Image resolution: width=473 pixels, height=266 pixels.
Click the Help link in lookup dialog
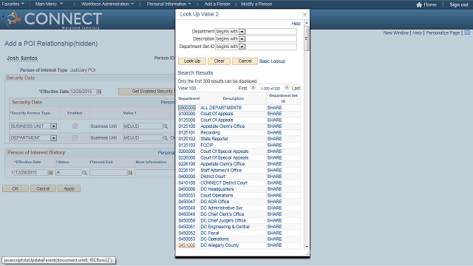296,24
